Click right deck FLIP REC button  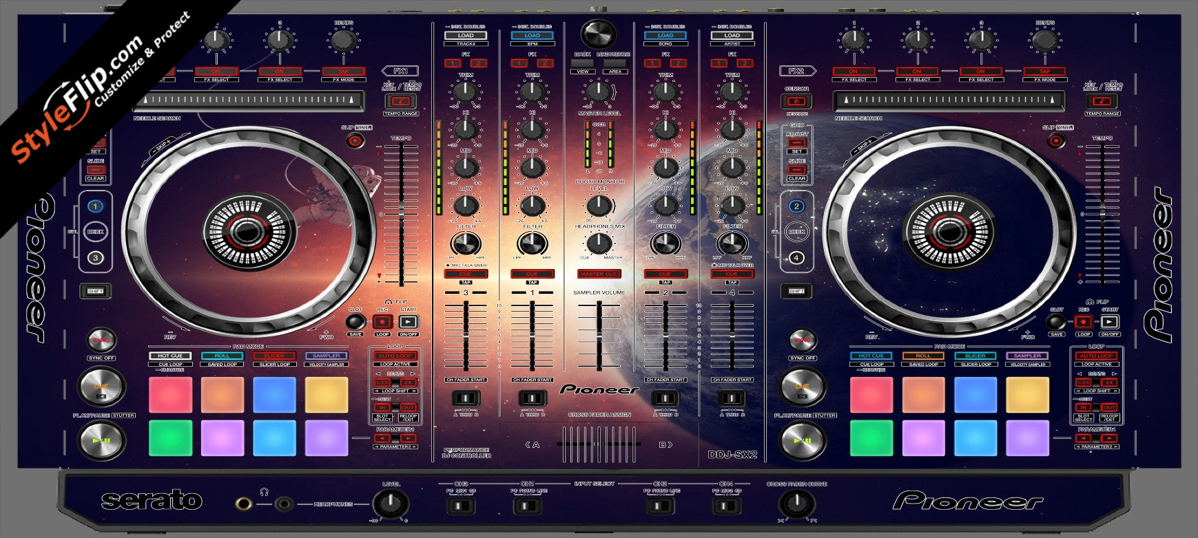[x=1084, y=322]
